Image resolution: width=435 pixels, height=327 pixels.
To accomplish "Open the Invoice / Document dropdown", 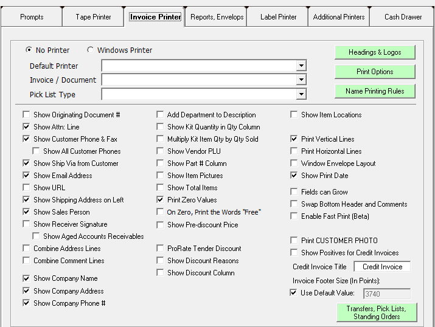I will click(301, 80).
